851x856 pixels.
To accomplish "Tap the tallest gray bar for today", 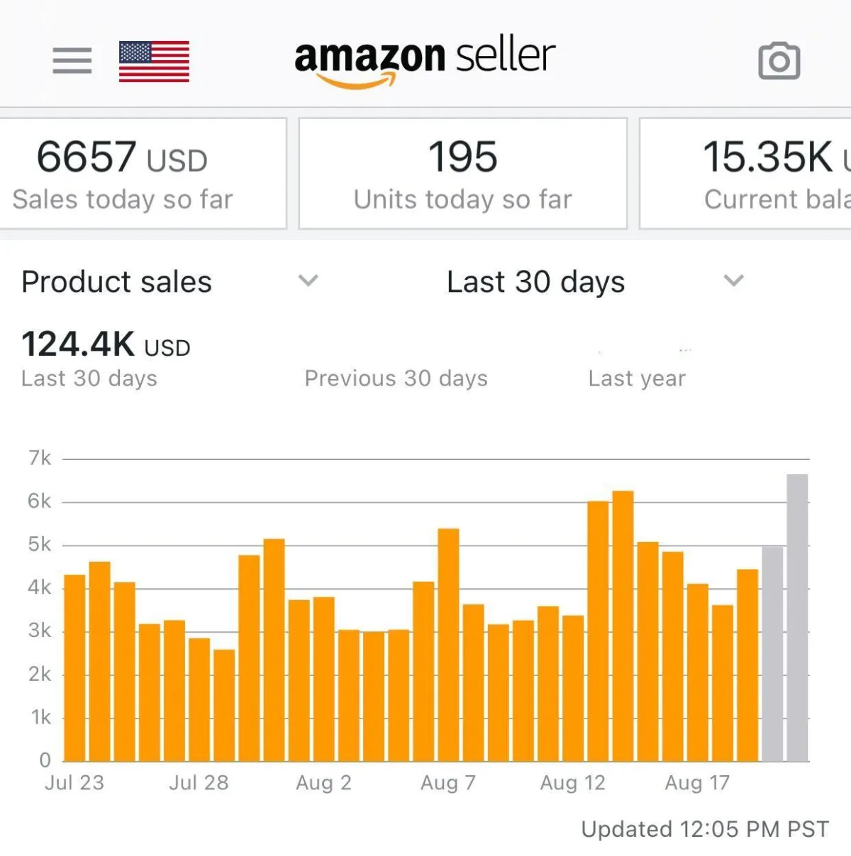I will click(797, 618).
